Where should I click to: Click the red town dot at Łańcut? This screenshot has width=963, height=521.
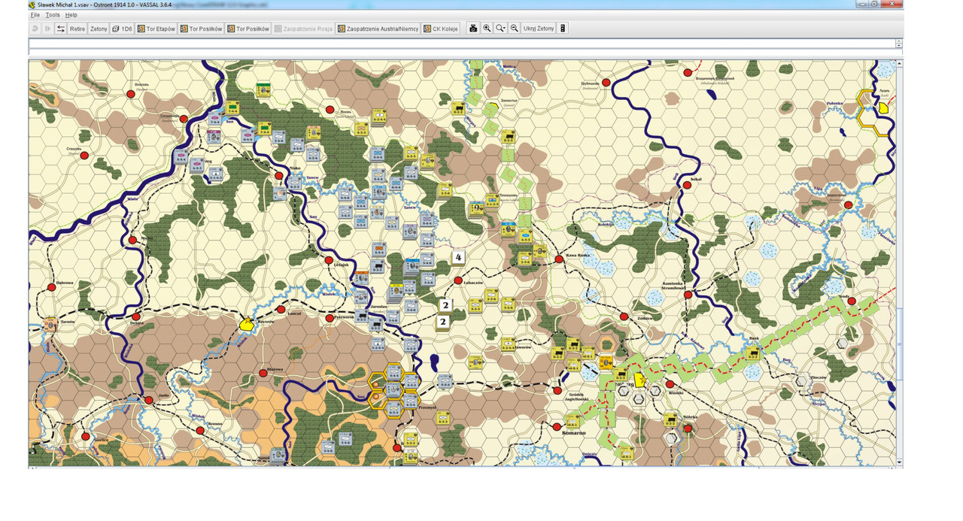(281, 309)
